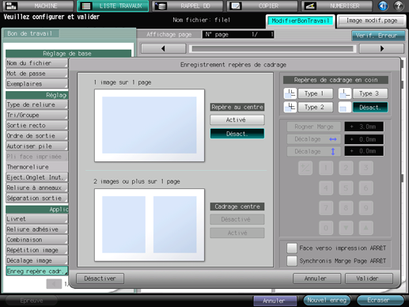This screenshot has height=307, width=409.
Task: Click the Type 1 corner mark icon
Action: [290, 93]
